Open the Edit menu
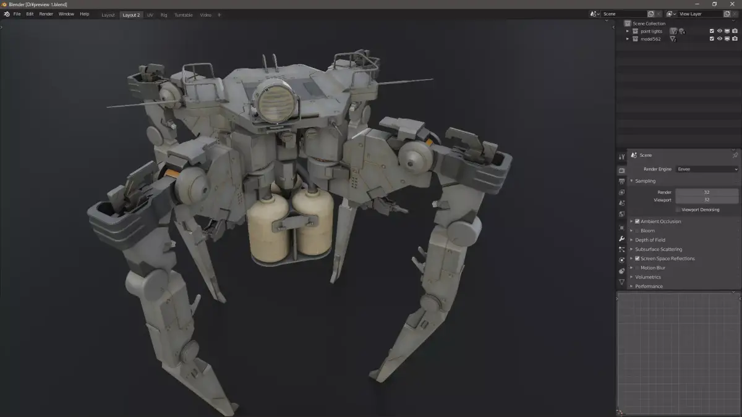Screen dimensions: 742x417 [30, 14]
